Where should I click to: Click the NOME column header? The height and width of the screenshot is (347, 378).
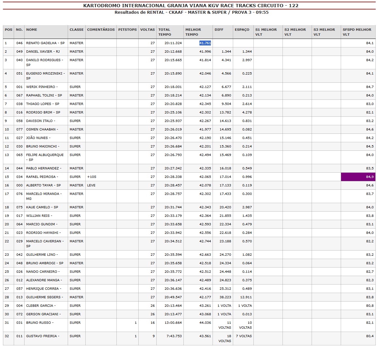coord(32,29)
